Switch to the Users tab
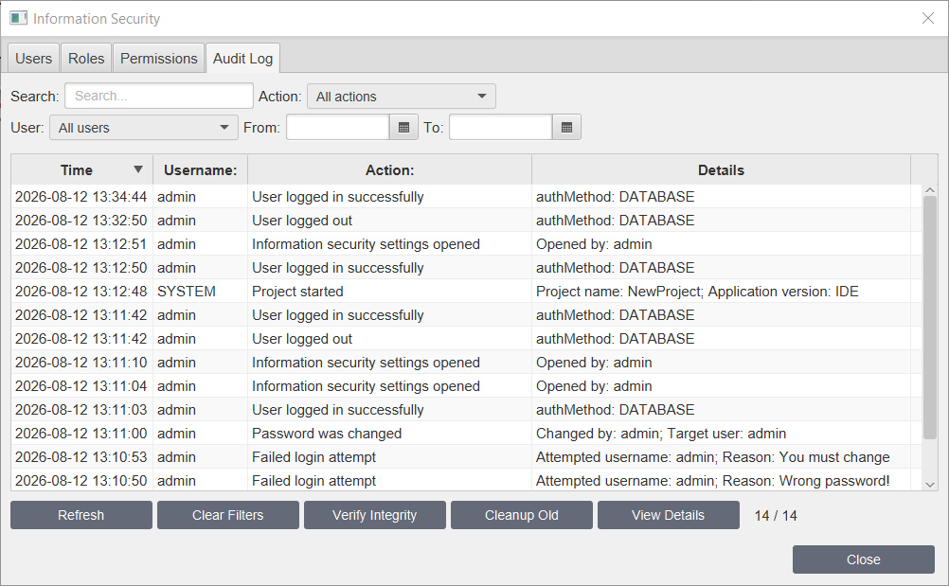Screen dimensions: 949x586 34,59
